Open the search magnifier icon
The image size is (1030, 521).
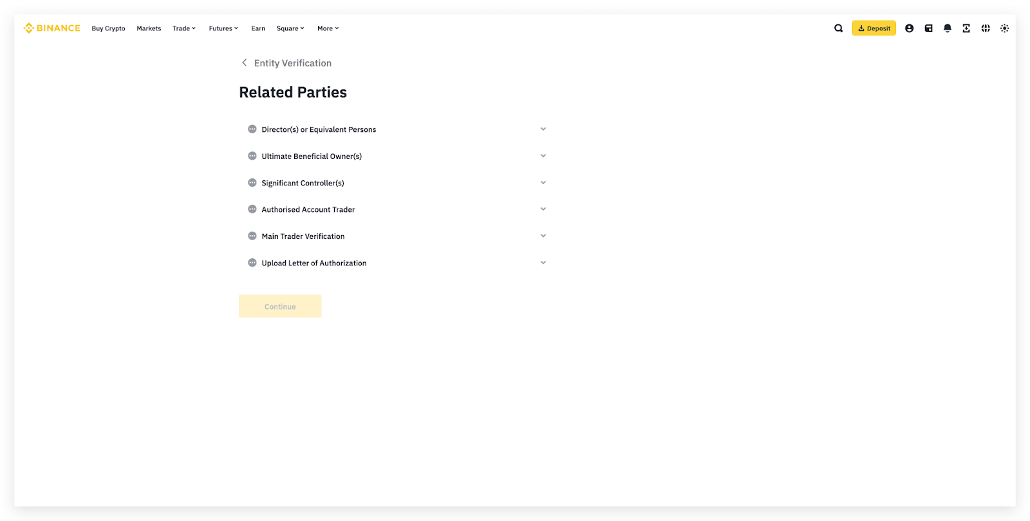[x=838, y=28]
